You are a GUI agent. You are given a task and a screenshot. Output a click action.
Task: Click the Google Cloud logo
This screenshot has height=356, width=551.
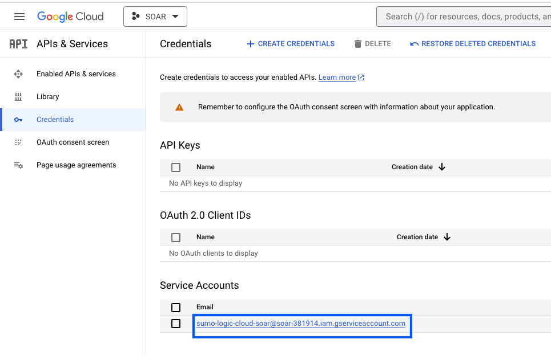point(70,17)
